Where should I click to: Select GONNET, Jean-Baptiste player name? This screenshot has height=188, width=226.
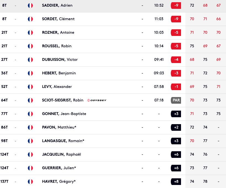64,114
